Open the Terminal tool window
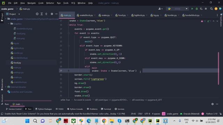This screenshot has height=125, width=223. pos(106,109)
